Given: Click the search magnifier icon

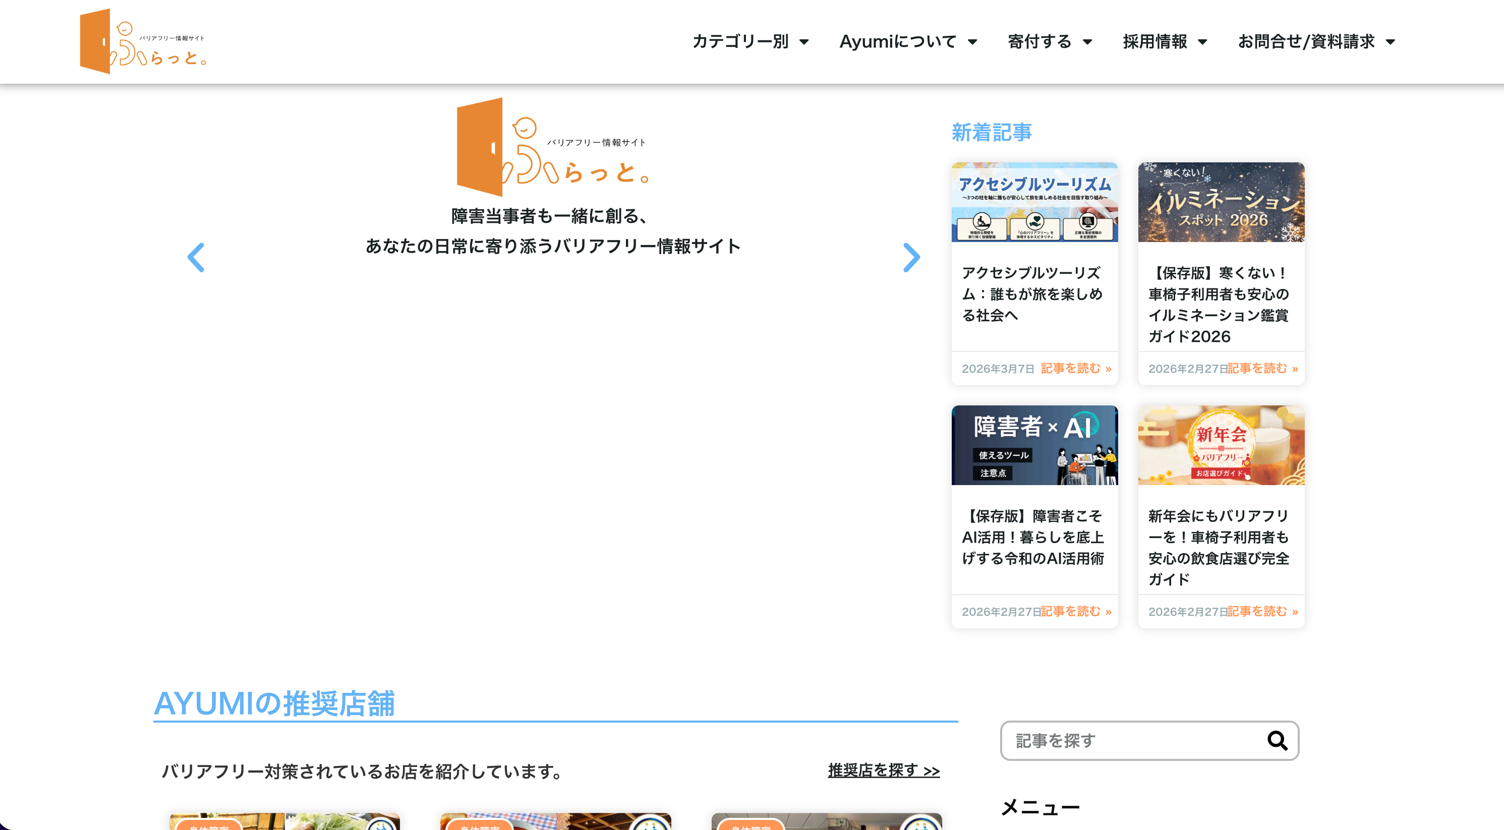Looking at the screenshot, I should pyautogui.click(x=1277, y=741).
